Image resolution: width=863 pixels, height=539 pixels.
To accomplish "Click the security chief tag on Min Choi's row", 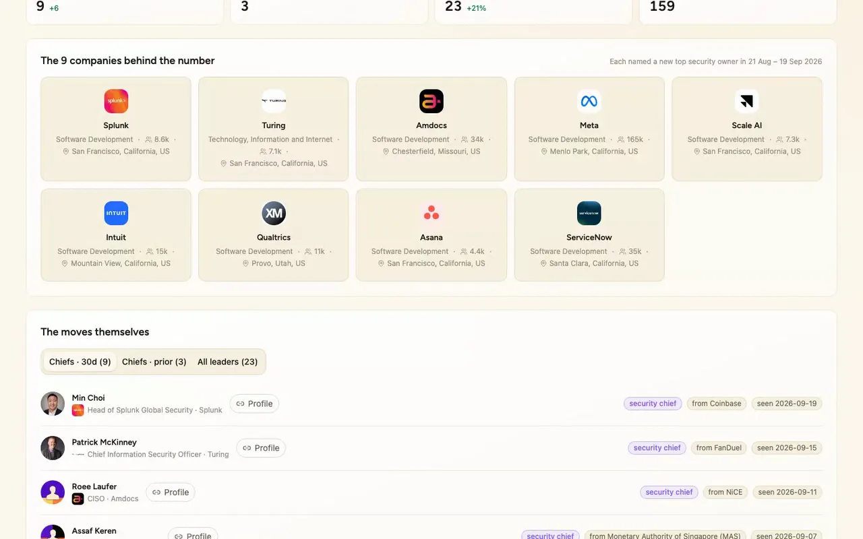I will tap(653, 404).
